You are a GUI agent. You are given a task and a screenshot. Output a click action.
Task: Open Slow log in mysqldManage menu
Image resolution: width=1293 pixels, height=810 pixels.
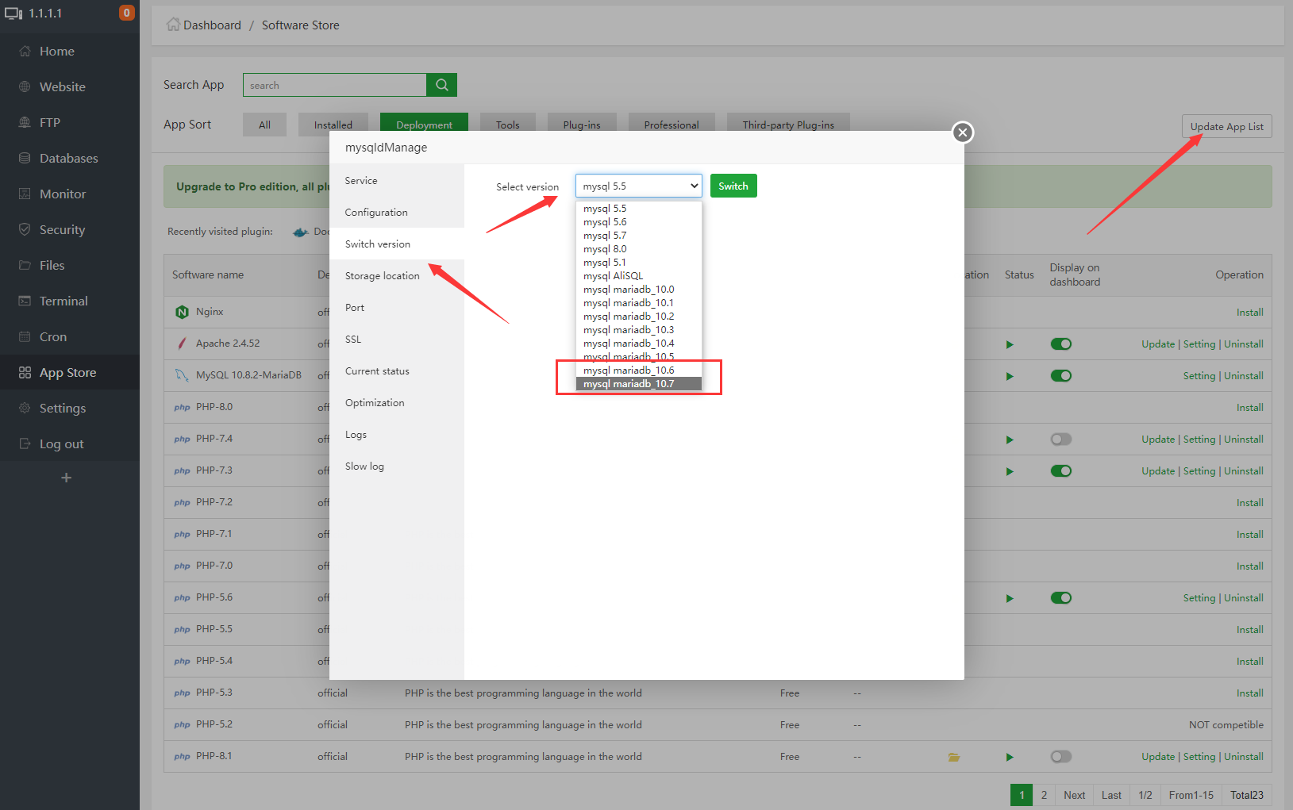click(x=397, y=466)
